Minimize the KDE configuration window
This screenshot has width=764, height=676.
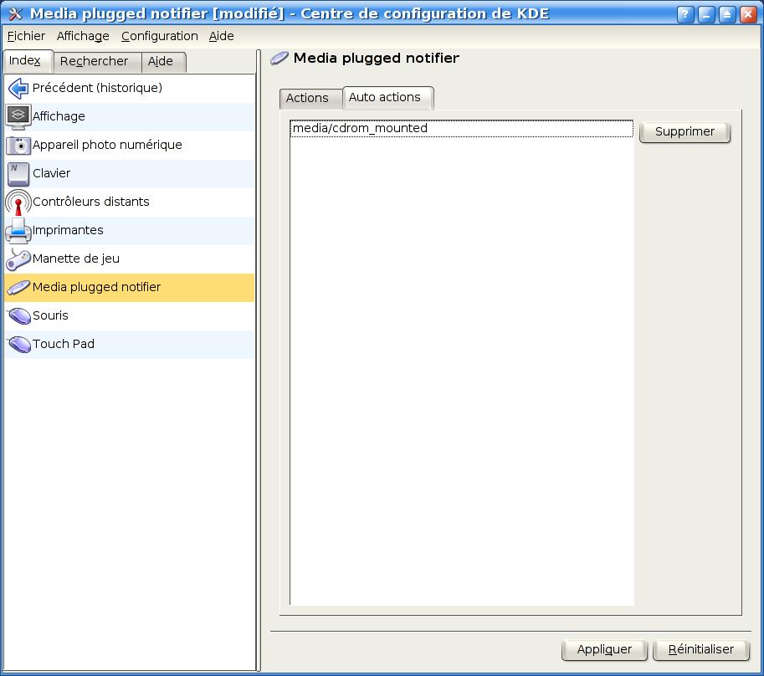pyautogui.click(x=706, y=14)
